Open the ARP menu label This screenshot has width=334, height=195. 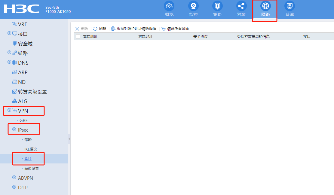tap(23, 72)
